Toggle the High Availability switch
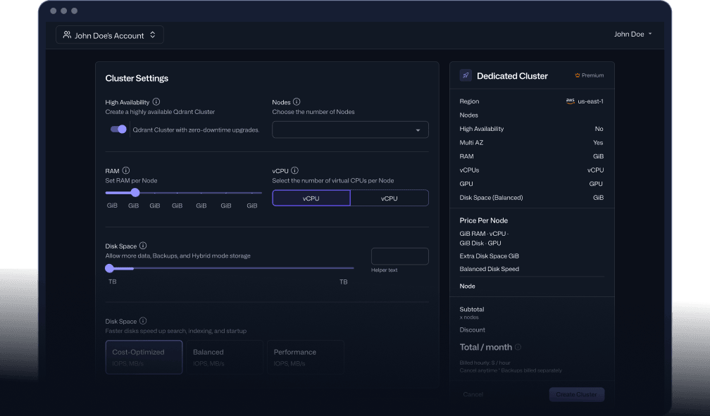Image resolution: width=710 pixels, height=416 pixels. [118, 130]
